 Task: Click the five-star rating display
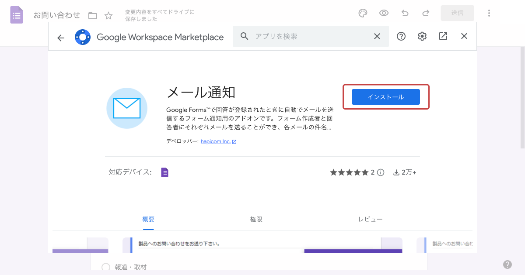click(x=350, y=172)
